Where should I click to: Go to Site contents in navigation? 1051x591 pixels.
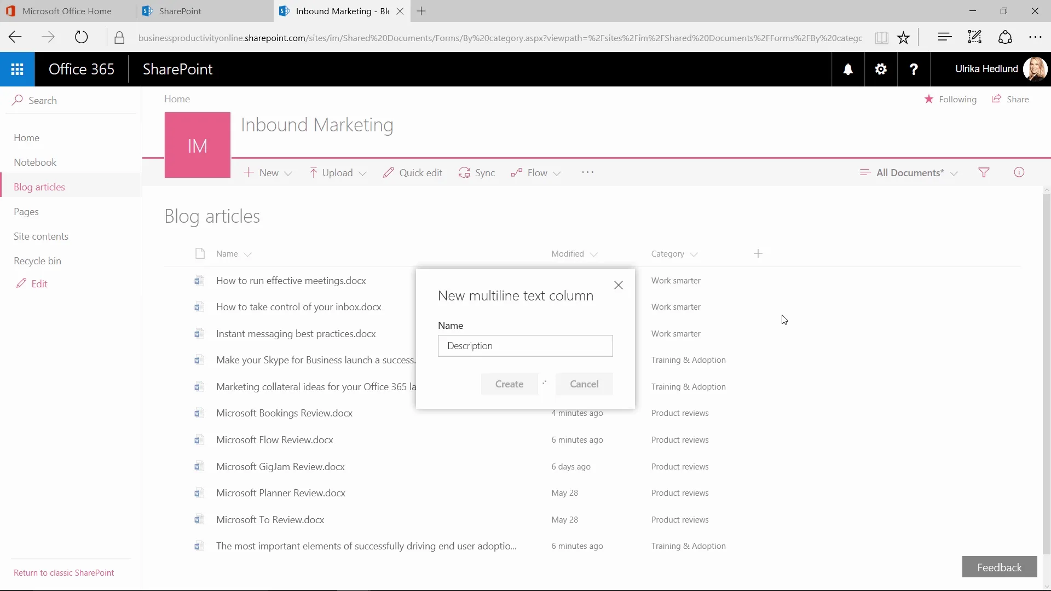tap(41, 236)
